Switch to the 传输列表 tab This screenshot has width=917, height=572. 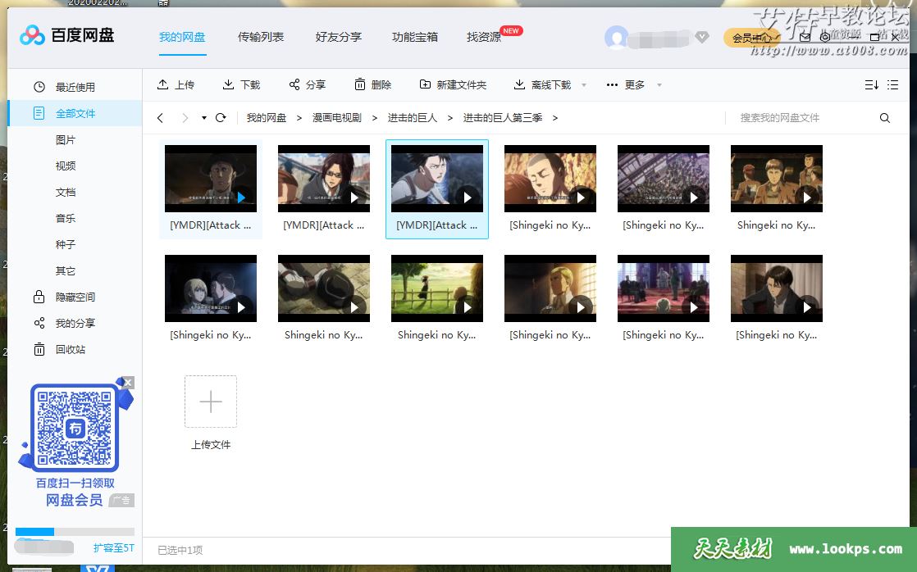click(x=261, y=37)
